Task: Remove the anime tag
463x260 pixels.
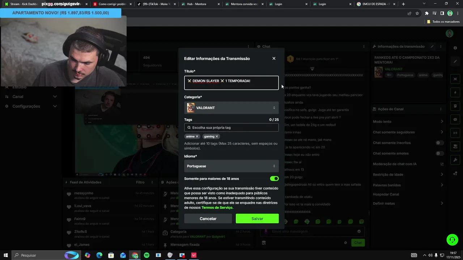Action: 197,136
